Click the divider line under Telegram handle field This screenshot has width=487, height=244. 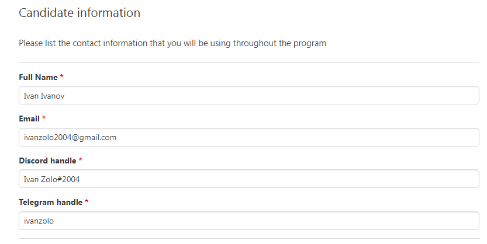tap(249, 238)
